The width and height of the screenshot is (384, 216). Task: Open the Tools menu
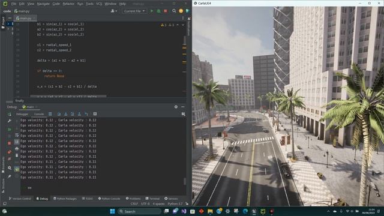coord(89,4)
